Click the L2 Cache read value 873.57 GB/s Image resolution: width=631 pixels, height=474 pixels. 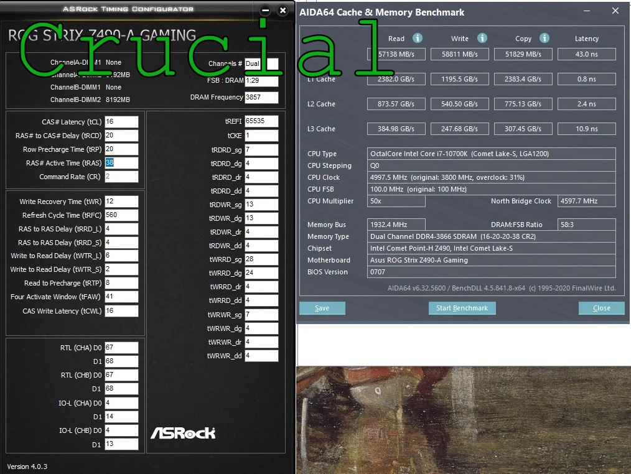(x=396, y=104)
